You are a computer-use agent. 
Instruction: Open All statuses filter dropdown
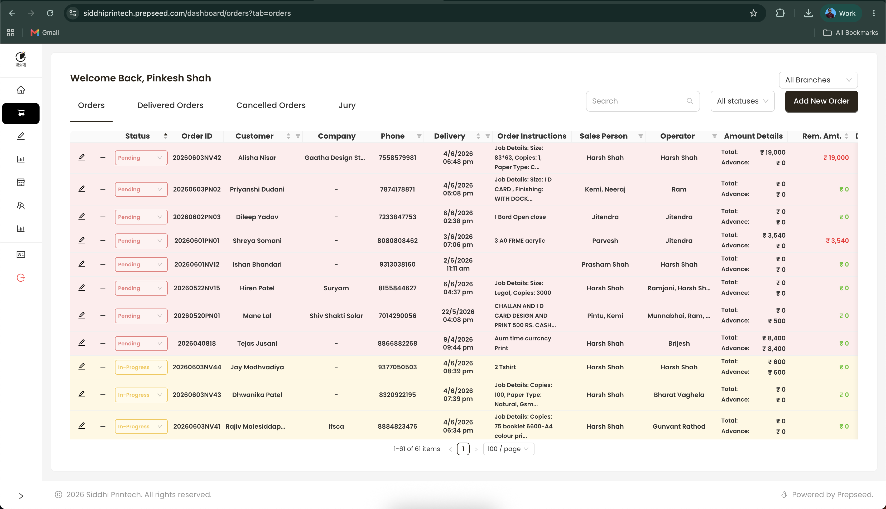point(742,101)
